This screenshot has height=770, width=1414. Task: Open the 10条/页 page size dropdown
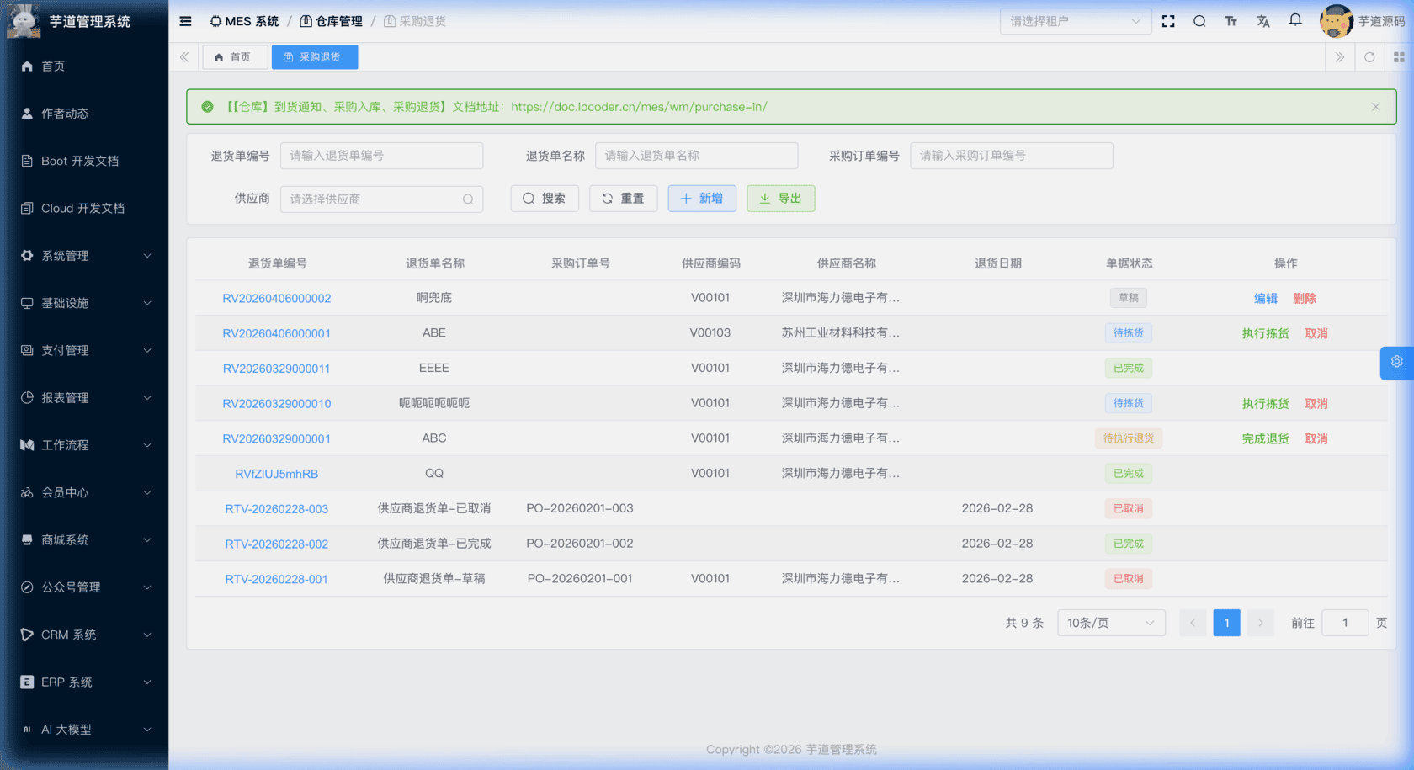click(x=1111, y=623)
